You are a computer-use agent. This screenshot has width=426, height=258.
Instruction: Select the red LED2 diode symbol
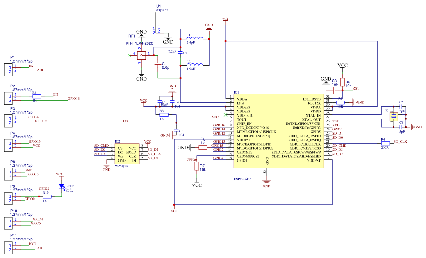coord(62,187)
